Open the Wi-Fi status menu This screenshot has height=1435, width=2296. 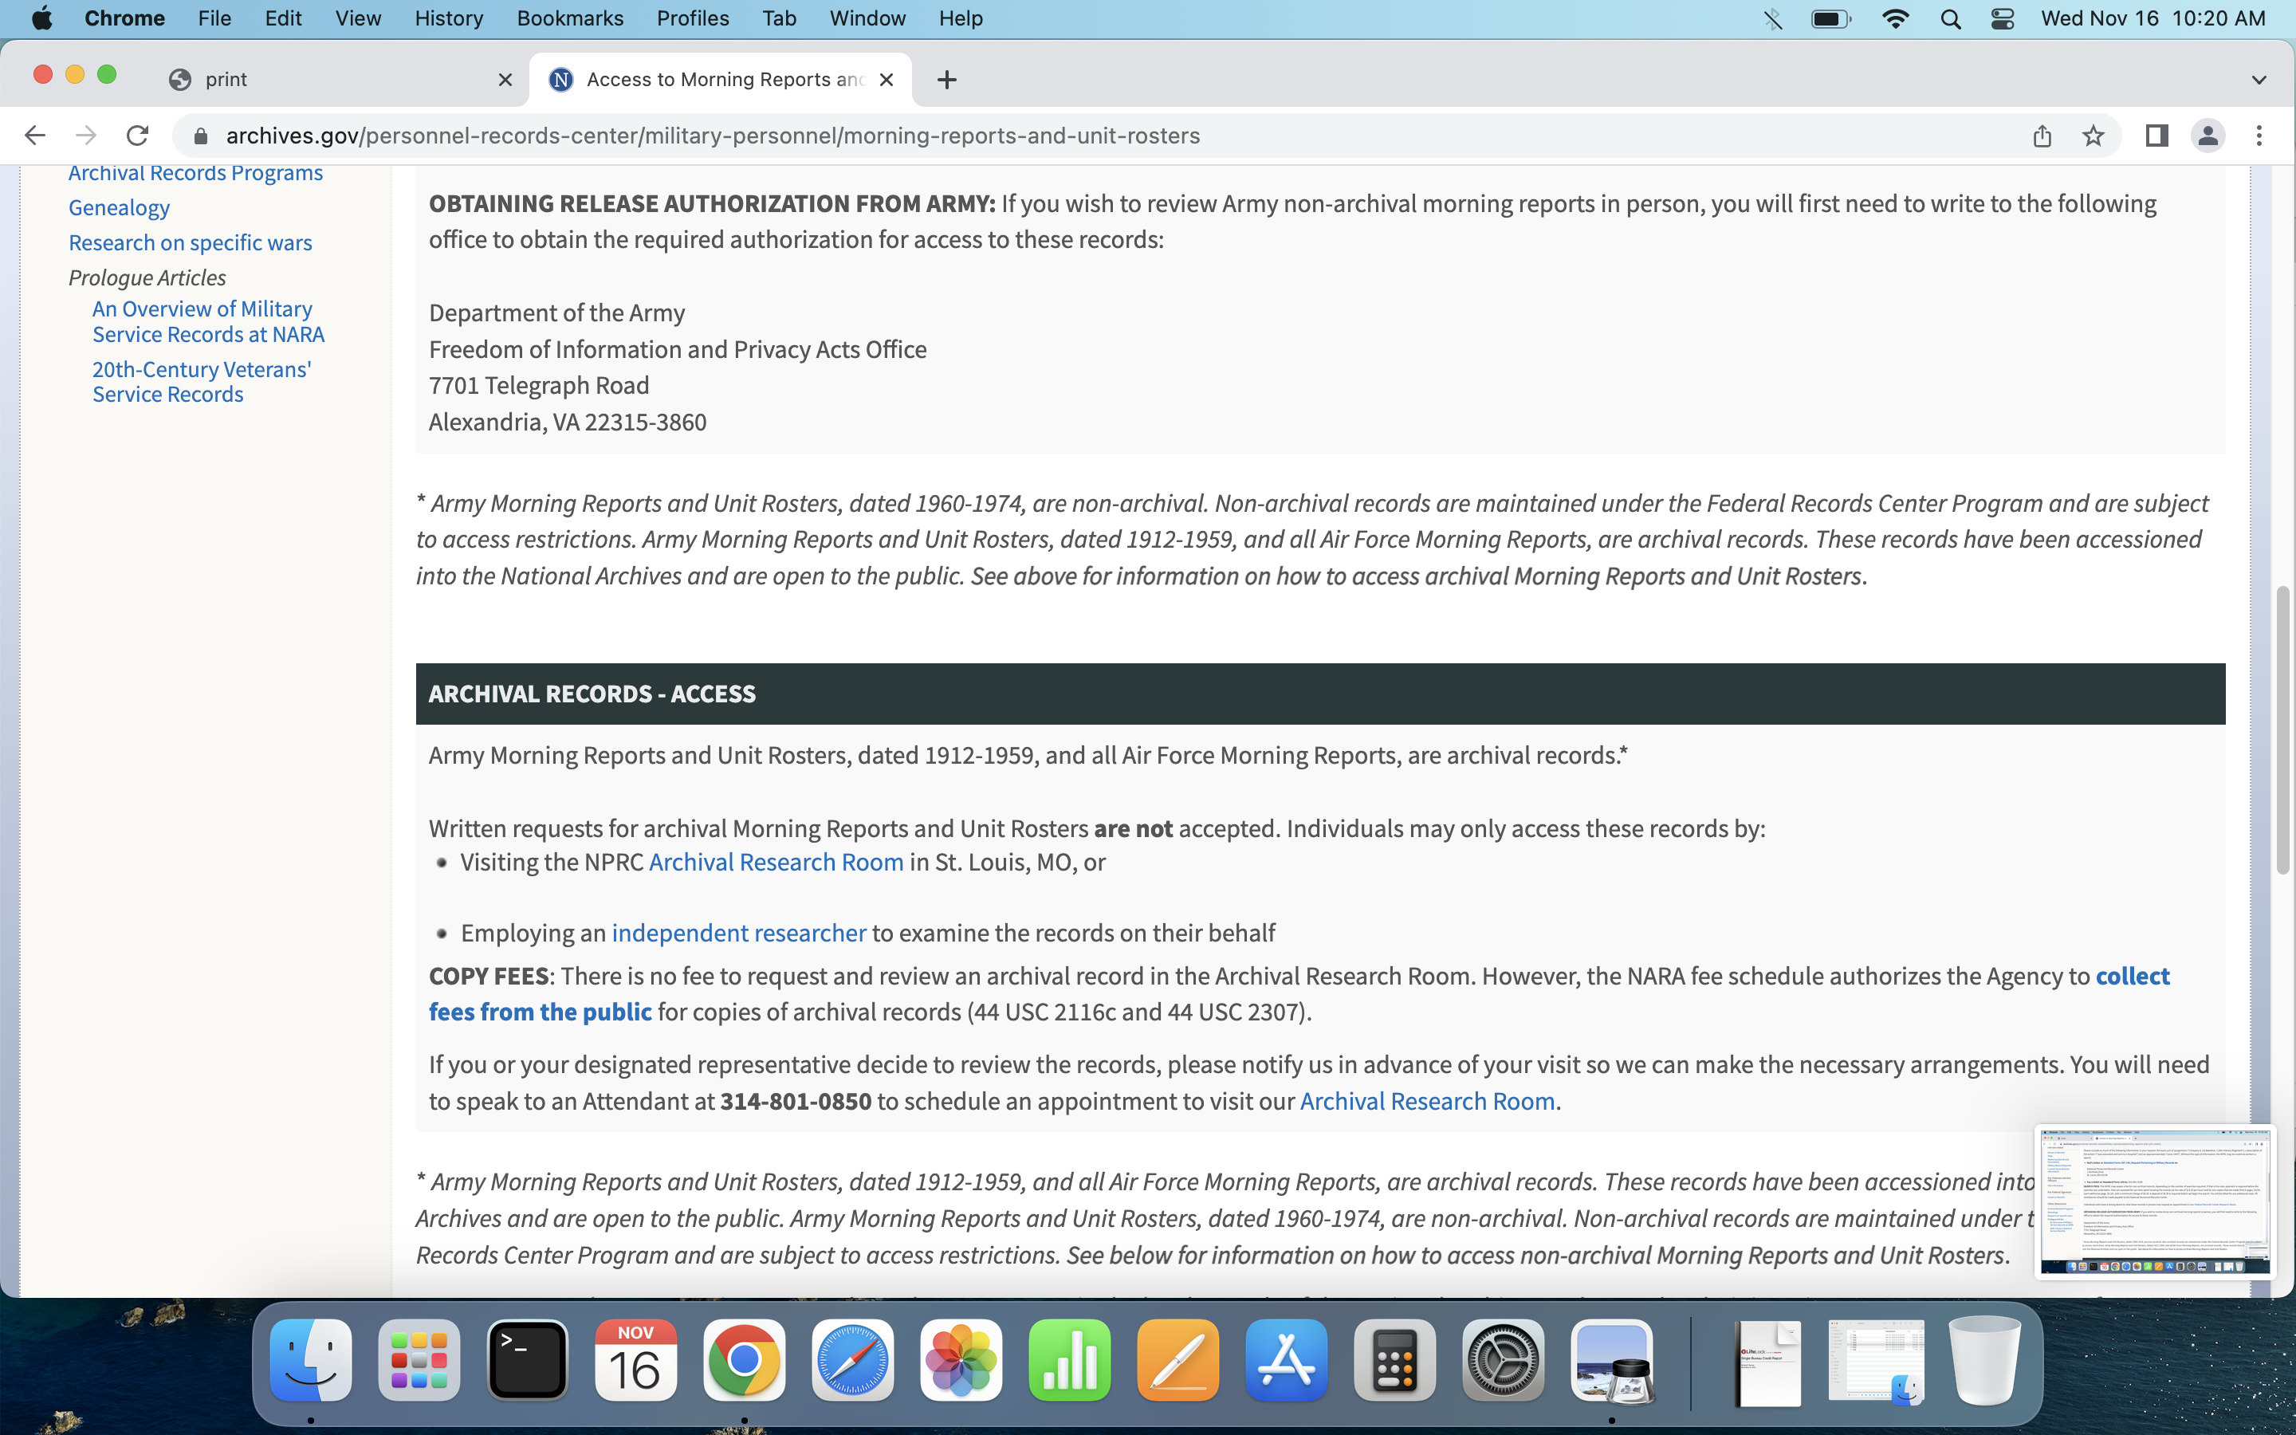1895,19
